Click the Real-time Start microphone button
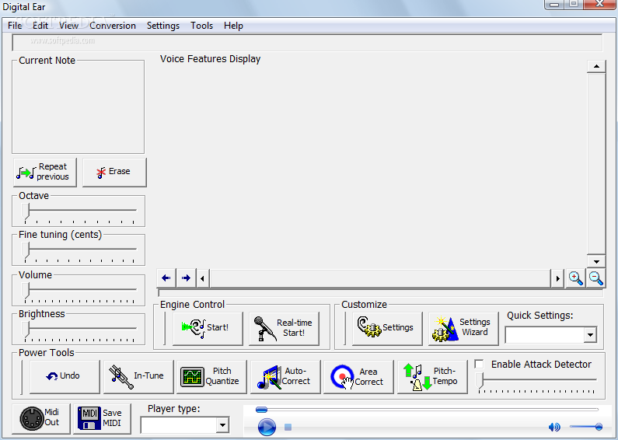 tap(284, 328)
